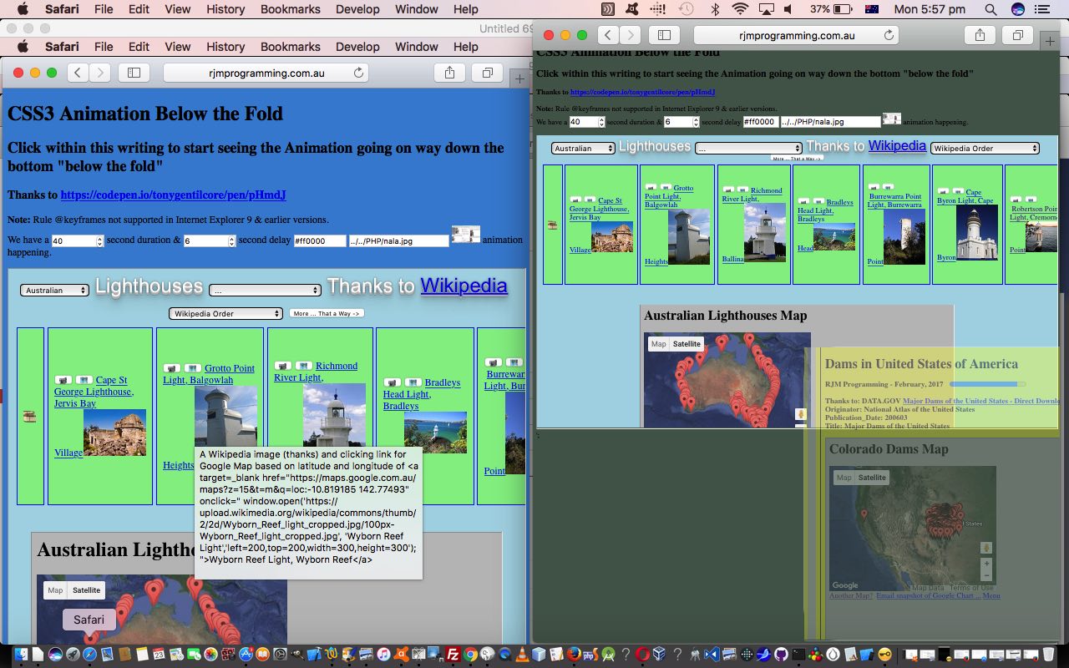
Task: Show tab overview in the right Safari window
Action: pyautogui.click(x=1018, y=35)
